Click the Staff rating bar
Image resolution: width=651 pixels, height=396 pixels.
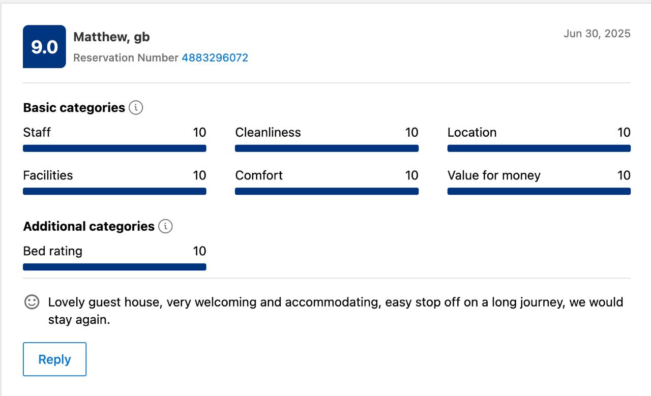pyautogui.click(x=114, y=148)
